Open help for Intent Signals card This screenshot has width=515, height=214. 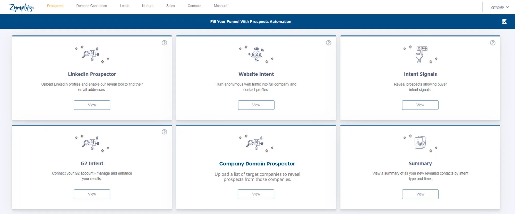click(x=493, y=43)
